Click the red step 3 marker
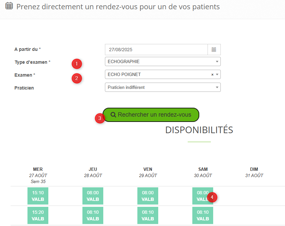The height and width of the screenshot is (226, 285). [x=100, y=118]
